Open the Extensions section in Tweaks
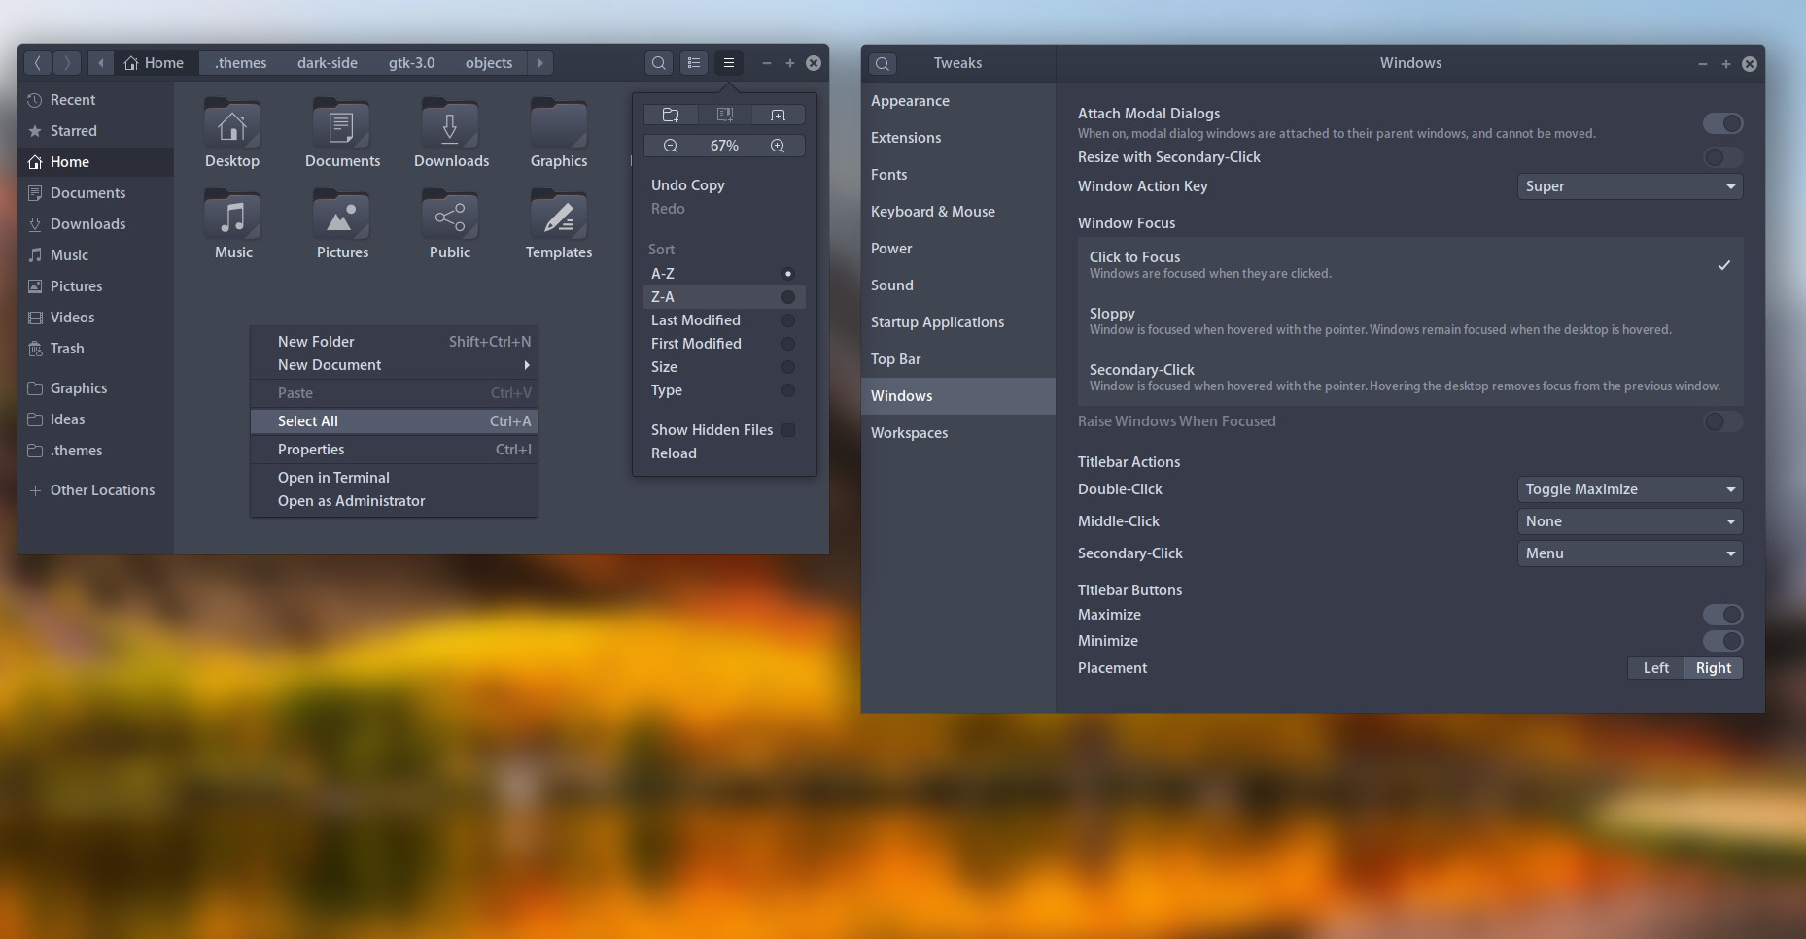Screen dimensions: 1806x939 958,138
